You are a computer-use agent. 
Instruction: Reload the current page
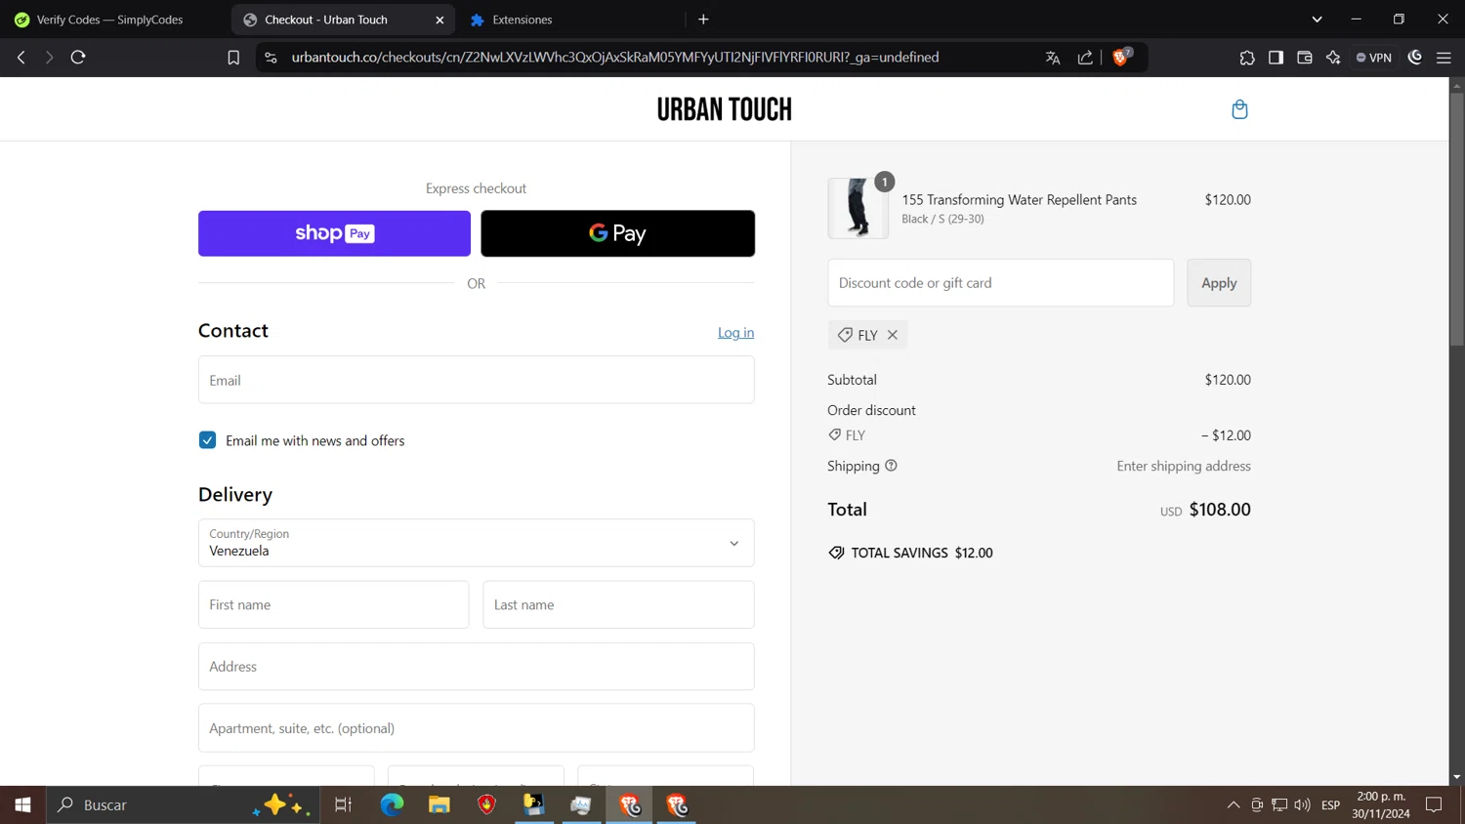(78, 58)
